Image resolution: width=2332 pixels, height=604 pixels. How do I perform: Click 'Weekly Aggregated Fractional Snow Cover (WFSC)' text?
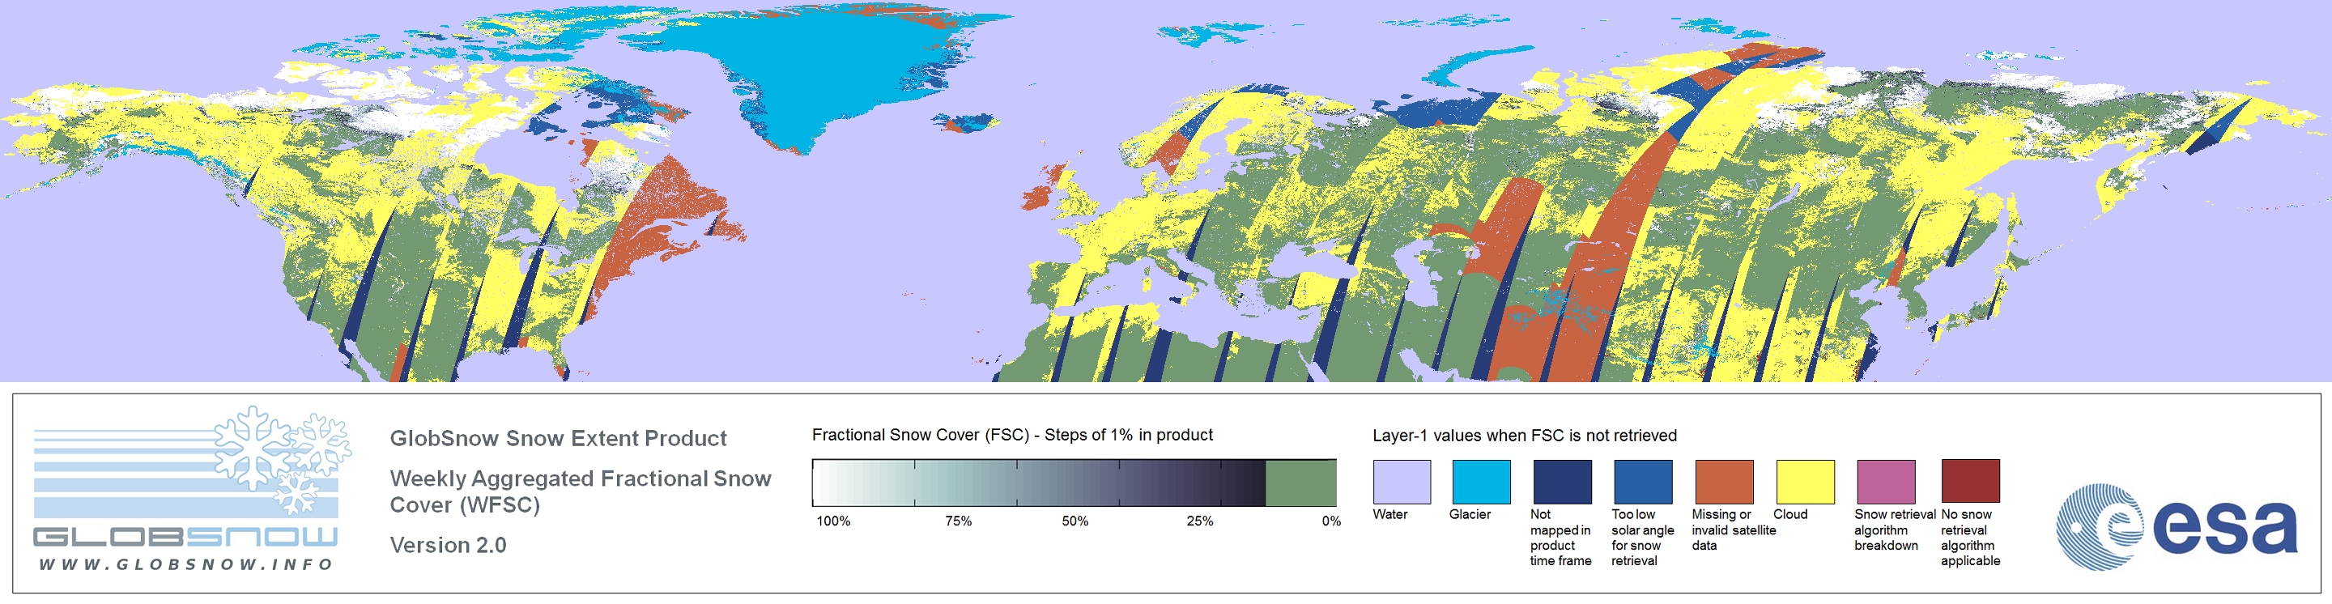click(581, 491)
